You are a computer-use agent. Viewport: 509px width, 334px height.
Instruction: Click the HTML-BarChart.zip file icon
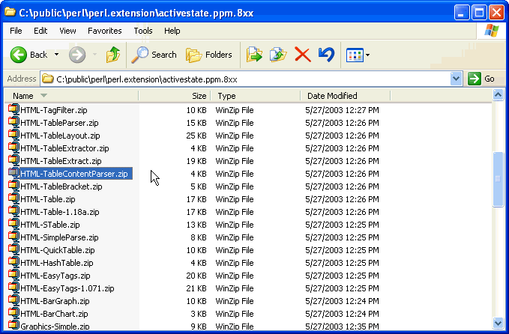pyautogui.click(x=13, y=314)
